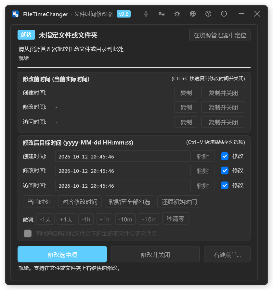Uncheck 修改 checkbox for 修改时间

point(225,170)
